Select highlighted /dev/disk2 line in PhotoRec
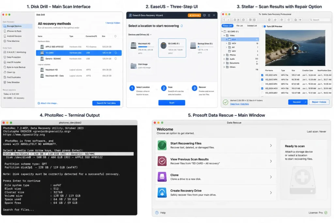 [x=68, y=154]
